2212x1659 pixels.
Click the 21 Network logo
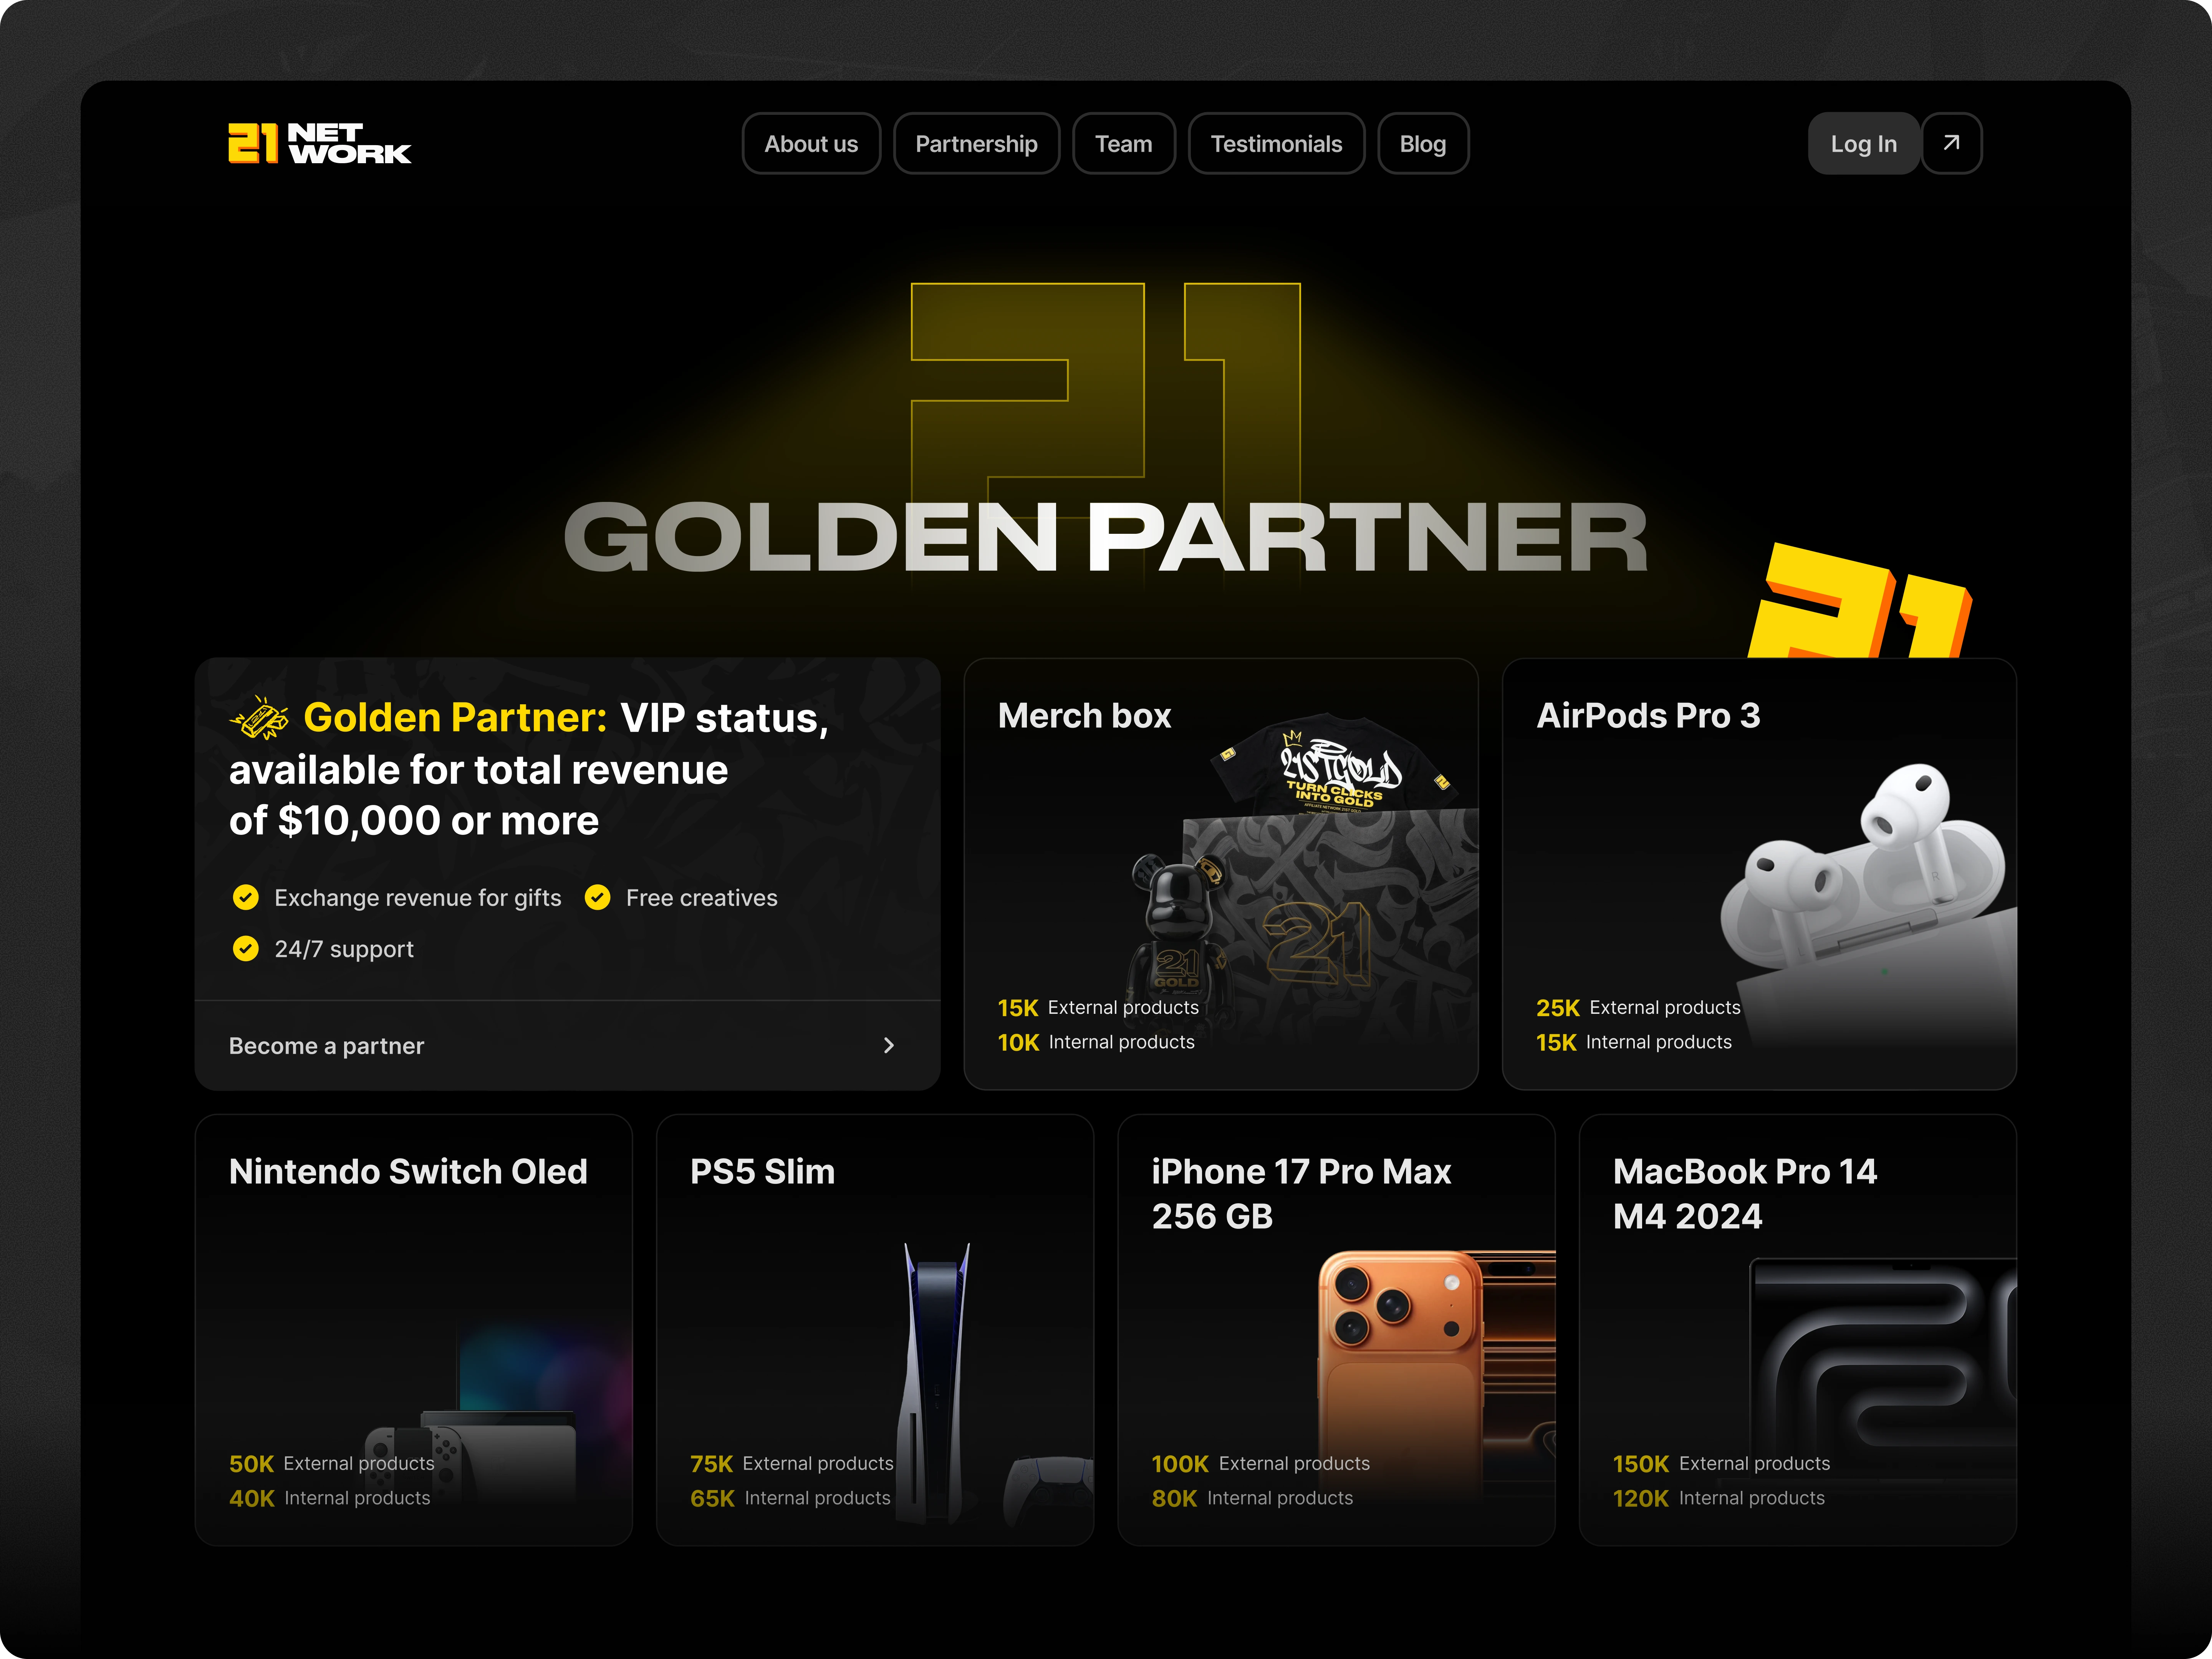point(319,143)
